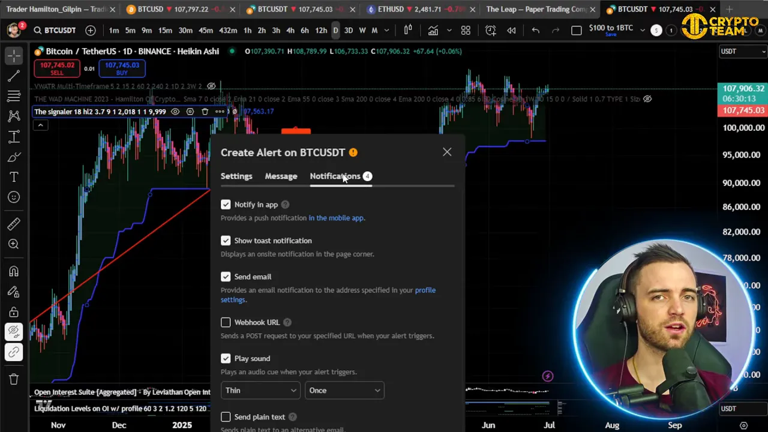
Task: Switch to the alert Settings tab
Action: 236,176
